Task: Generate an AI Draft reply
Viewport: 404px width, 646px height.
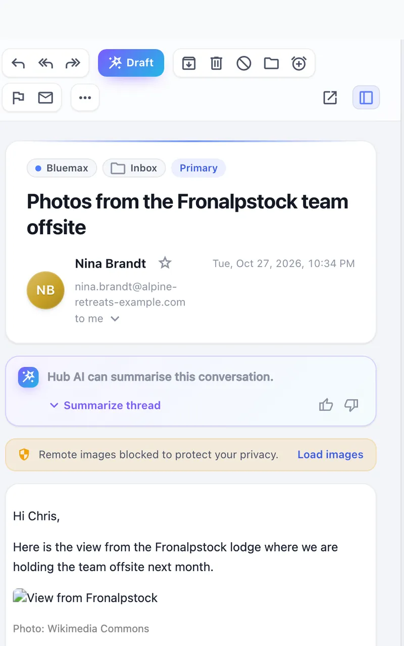Action: pyautogui.click(x=131, y=63)
